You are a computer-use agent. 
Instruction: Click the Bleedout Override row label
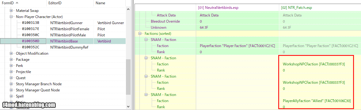tap(165, 21)
